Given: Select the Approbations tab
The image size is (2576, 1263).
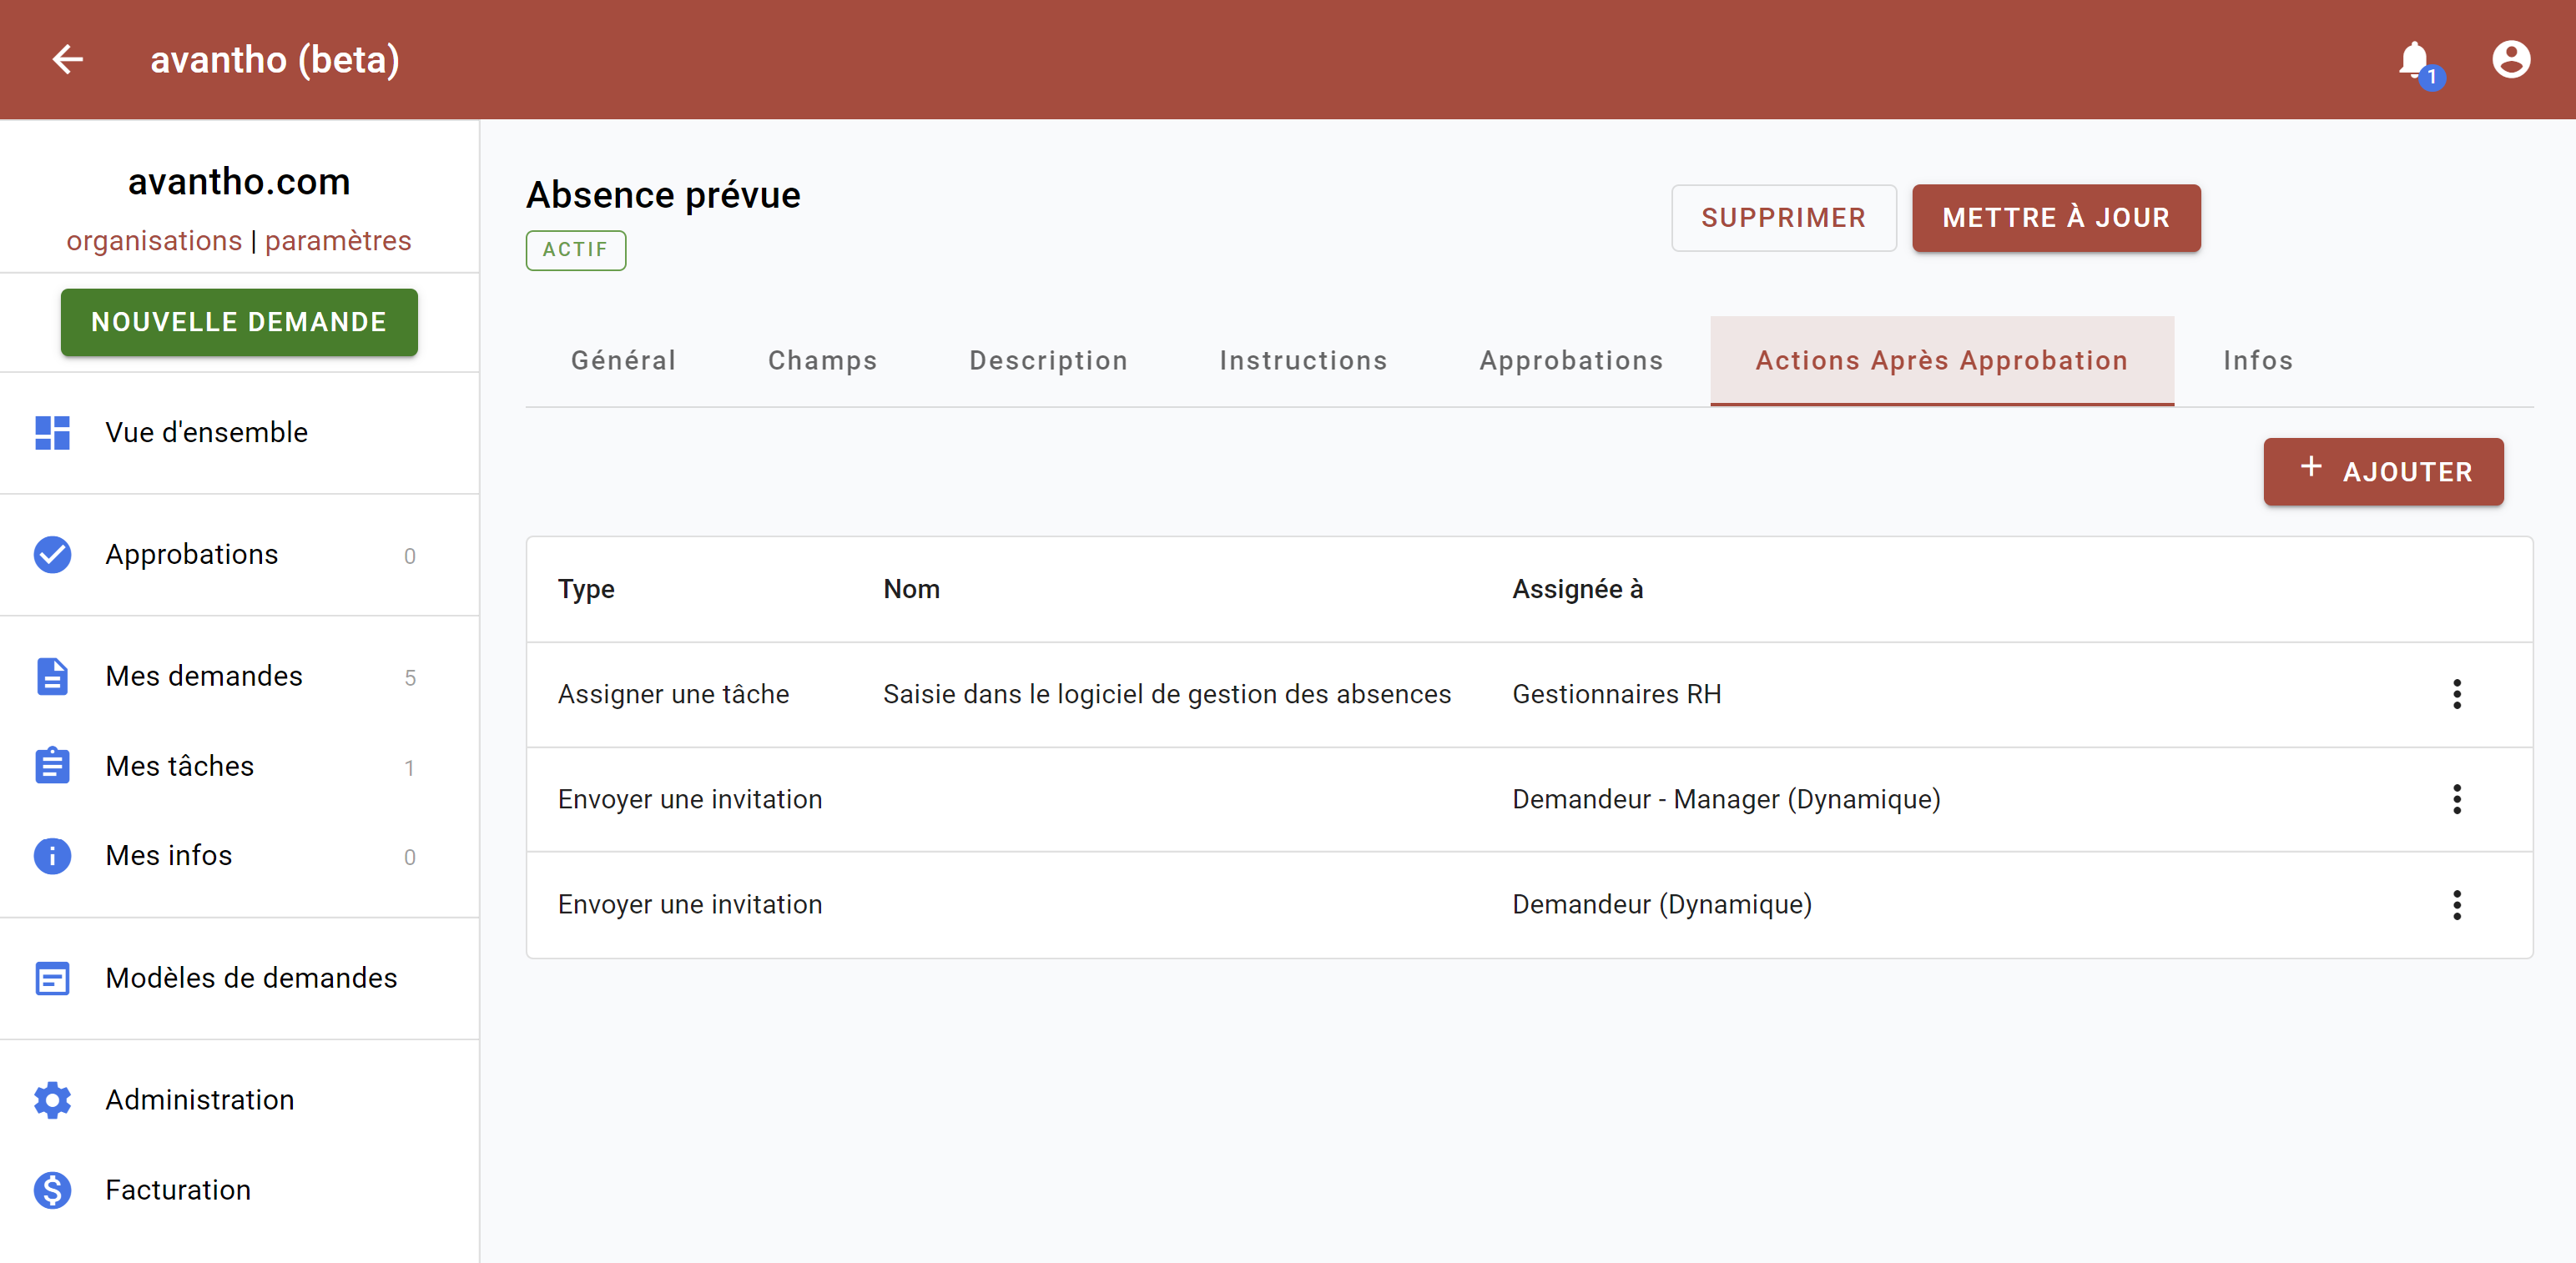Looking at the screenshot, I should [1571, 361].
